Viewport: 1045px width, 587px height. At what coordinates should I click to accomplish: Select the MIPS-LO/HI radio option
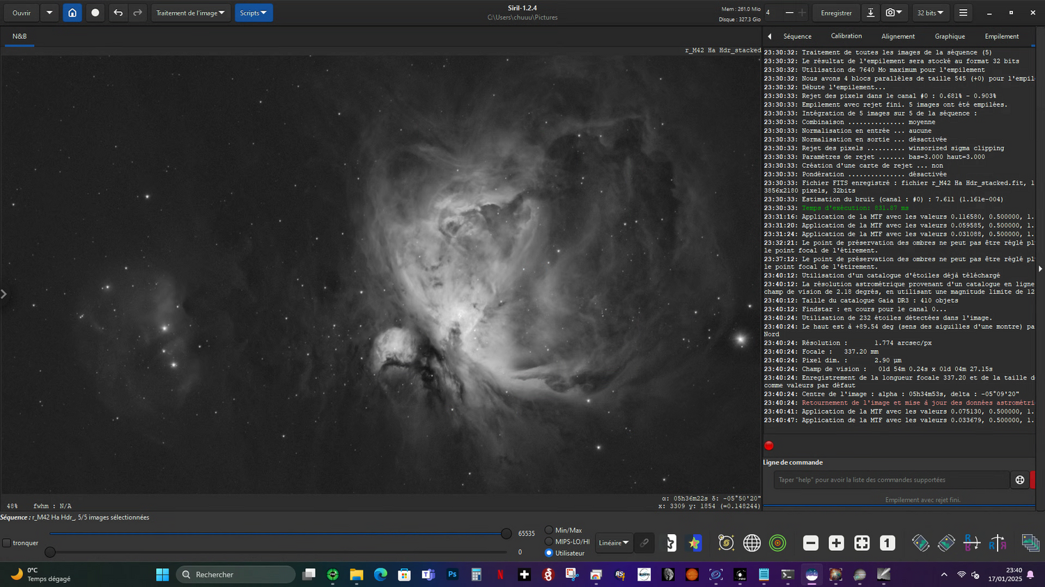549,542
